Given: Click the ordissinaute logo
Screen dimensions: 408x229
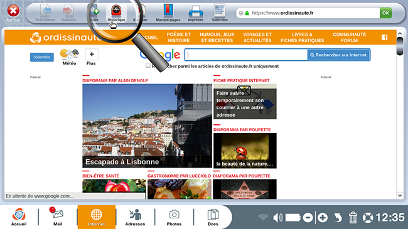Looking at the screenshot, I should tap(65, 38).
